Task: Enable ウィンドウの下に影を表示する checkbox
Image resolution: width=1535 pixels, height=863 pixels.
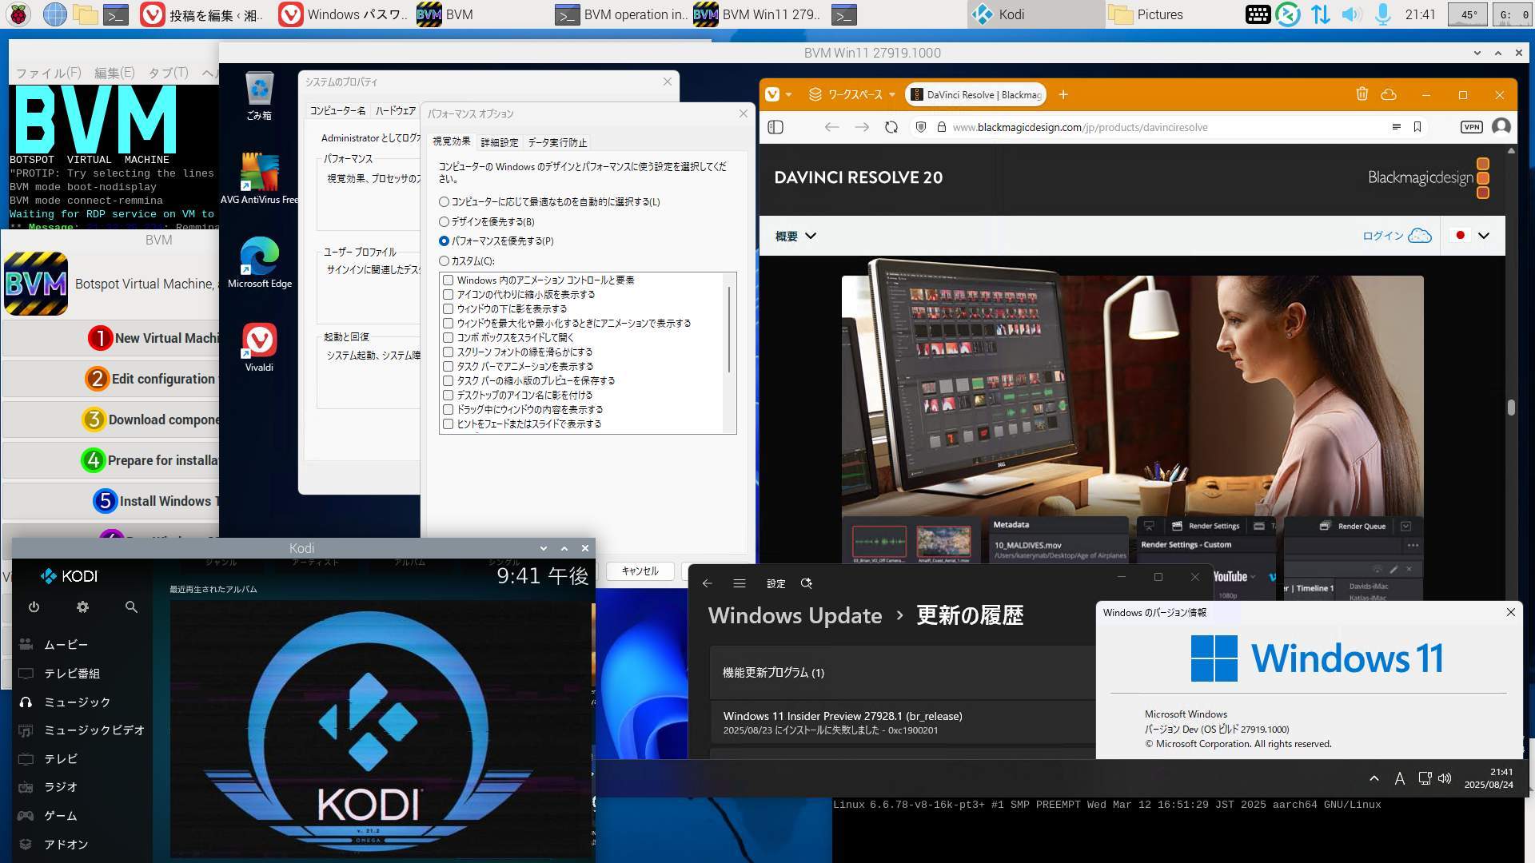Action: (449, 309)
